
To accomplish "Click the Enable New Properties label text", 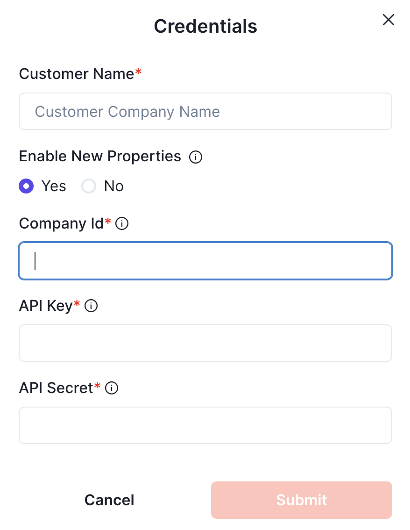I will (x=100, y=156).
